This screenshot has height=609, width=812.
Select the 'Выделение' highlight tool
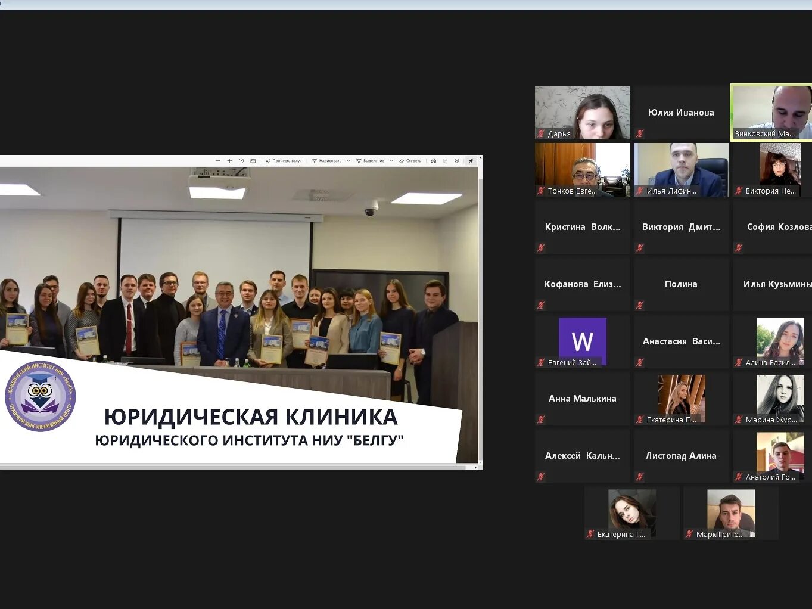tap(370, 161)
